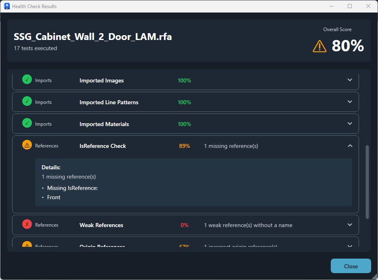Click the 80% overall score value

point(348,46)
